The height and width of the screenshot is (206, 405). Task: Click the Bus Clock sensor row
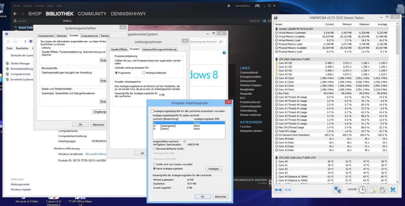pos(331,93)
